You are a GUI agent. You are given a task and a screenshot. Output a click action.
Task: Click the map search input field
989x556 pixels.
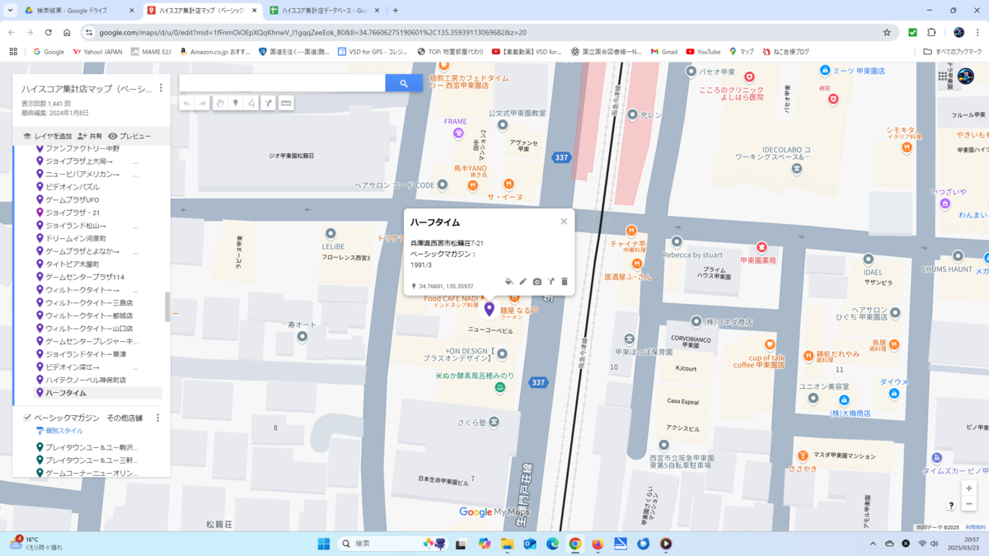[282, 83]
